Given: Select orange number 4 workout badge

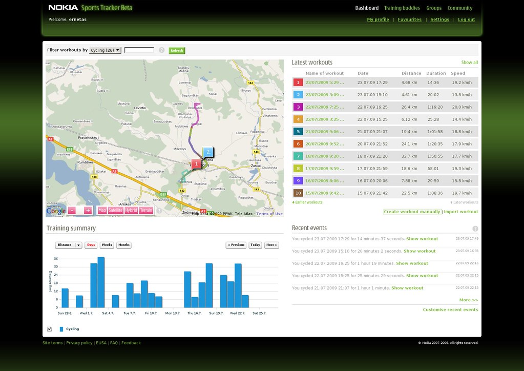Looking at the screenshot, I should 298,119.
